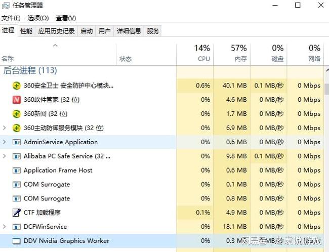Viewport: 329px width, 252px height.
Task: Open the 文件(F) menu
Action: point(11,18)
